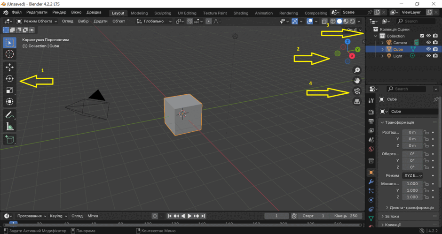442x234 pixels.
Task: Open the View Layer properties tab
Action: pos(371,130)
